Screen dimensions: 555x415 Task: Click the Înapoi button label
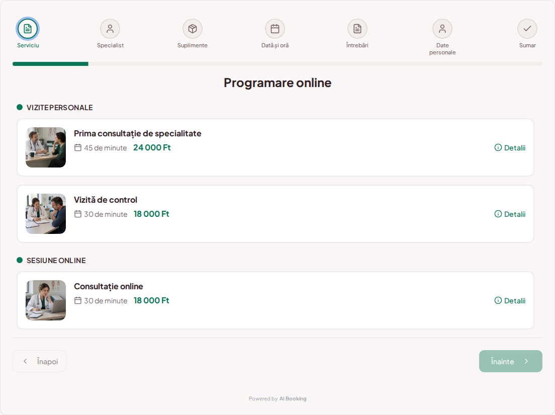47,362
